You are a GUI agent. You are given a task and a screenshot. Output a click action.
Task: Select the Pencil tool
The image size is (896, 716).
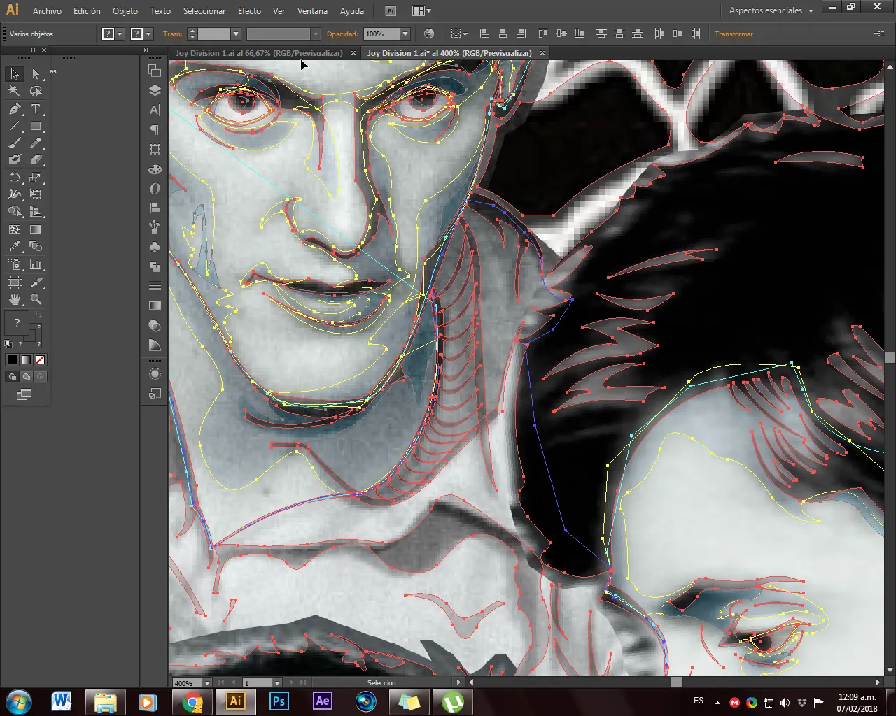pos(36,143)
